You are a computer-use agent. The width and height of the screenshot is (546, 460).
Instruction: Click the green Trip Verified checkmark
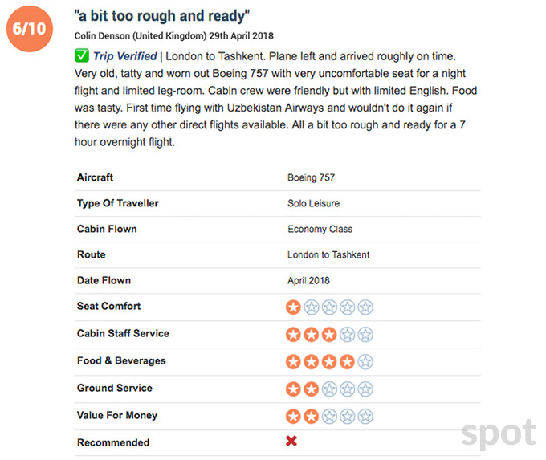coord(81,55)
